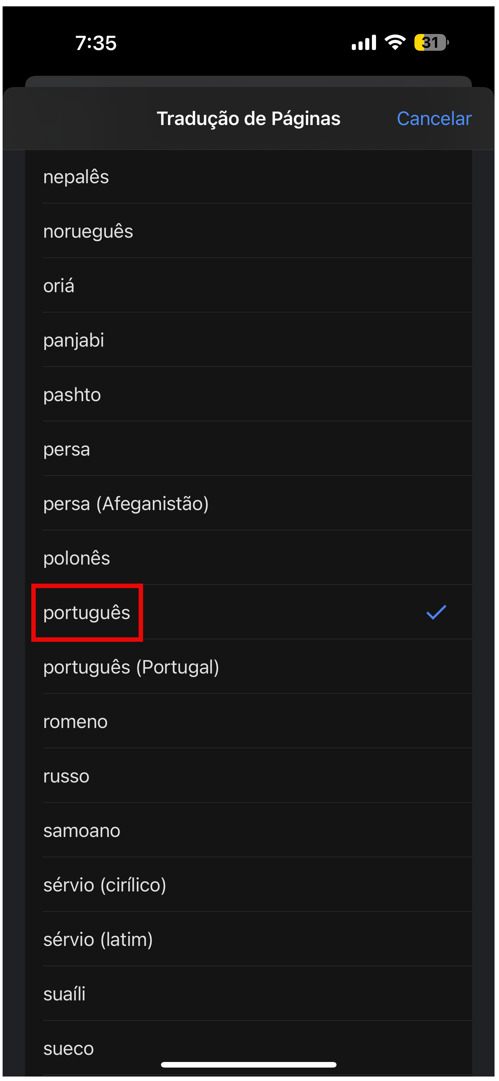
Task: Select samoano language
Action: (x=82, y=831)
